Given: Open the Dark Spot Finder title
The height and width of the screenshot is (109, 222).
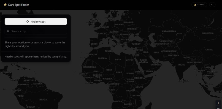Looking at the screenshot, I should pos(18,5).
